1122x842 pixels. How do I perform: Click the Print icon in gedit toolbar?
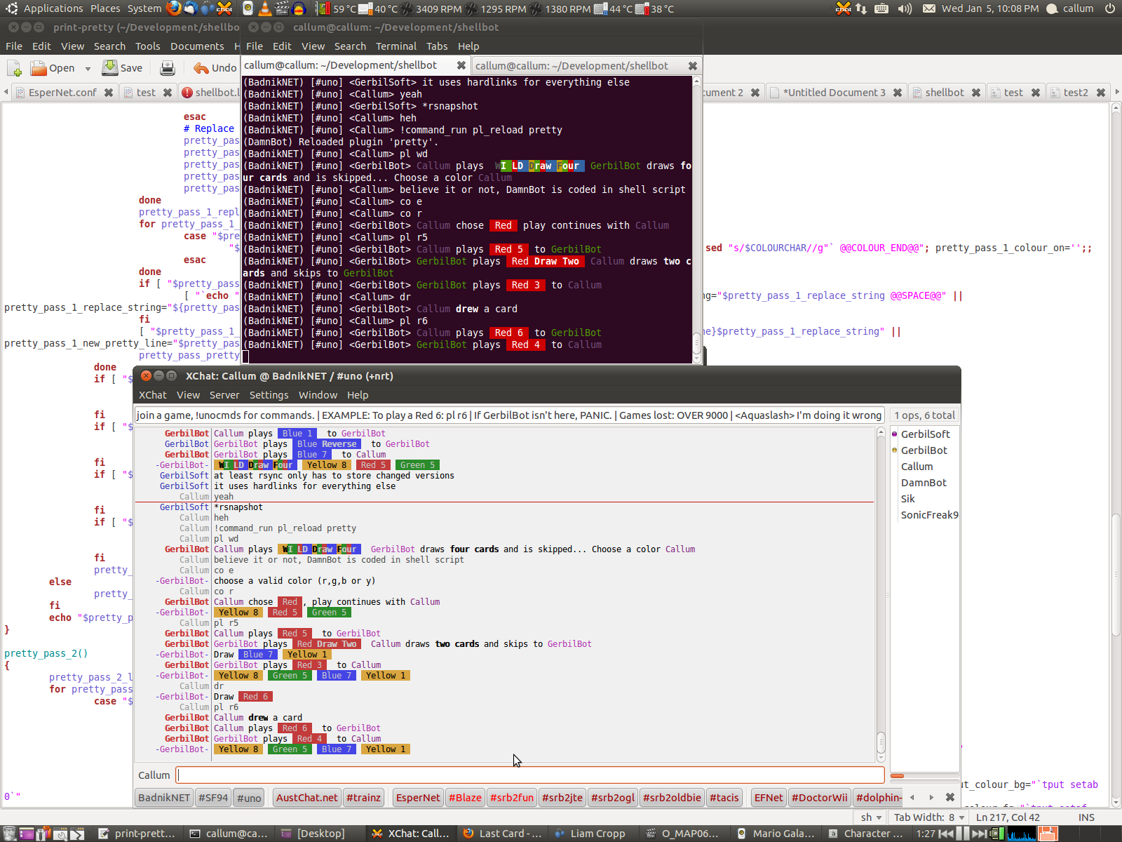[x=167, y=68]
